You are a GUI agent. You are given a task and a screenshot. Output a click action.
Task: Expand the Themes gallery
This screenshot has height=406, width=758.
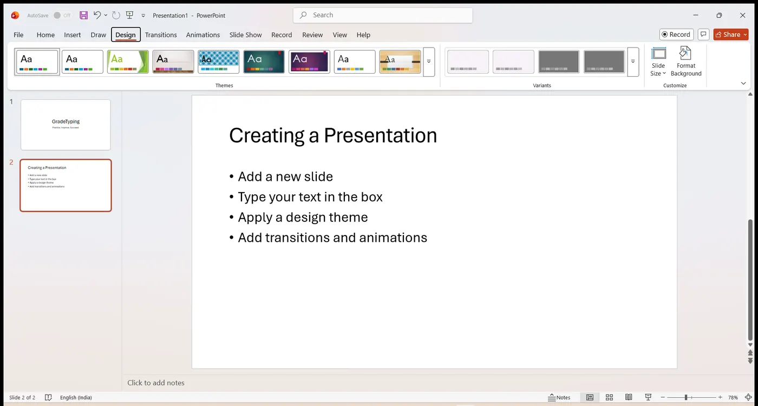click(429, 62)
